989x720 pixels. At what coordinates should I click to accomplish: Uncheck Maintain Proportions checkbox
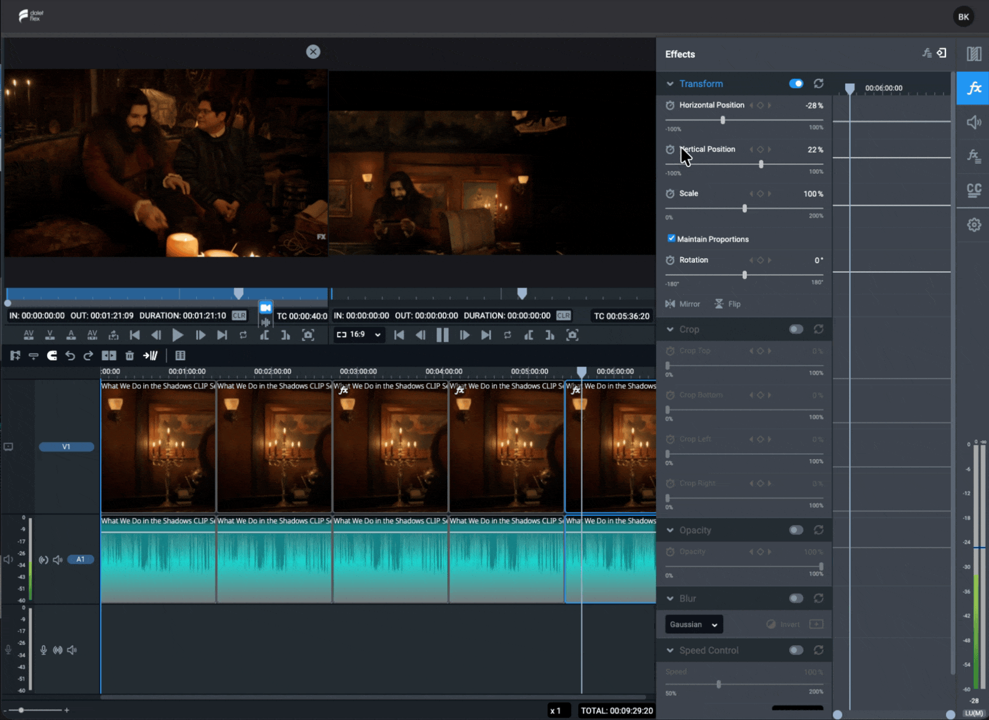click(671, 239)
